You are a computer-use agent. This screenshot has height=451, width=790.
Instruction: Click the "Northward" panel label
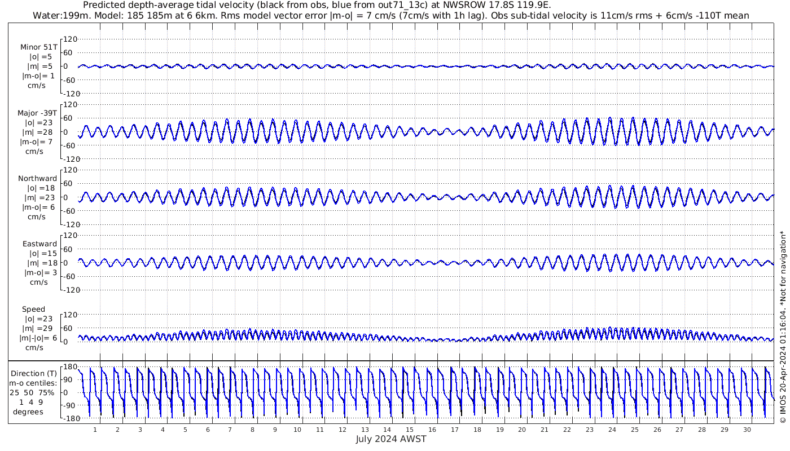(38, 179)
